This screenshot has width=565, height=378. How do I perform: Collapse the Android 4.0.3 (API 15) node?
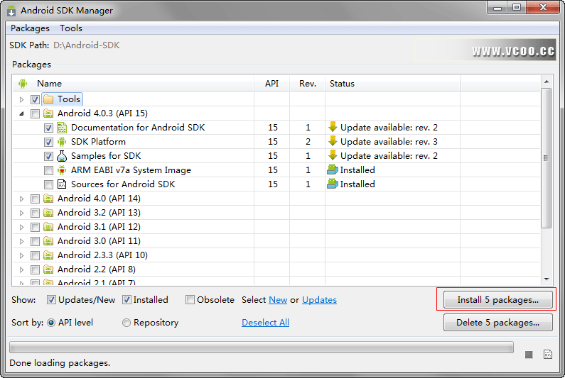21,113
